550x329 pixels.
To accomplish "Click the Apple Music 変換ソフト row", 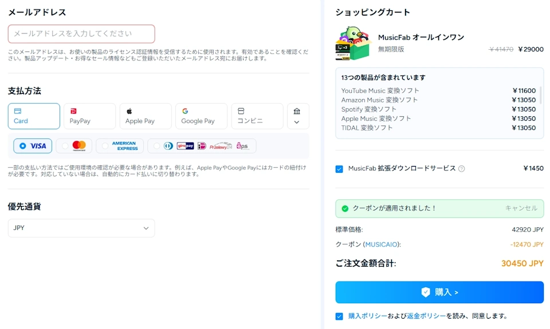I will pyautogui.click(x=438, y=119).
